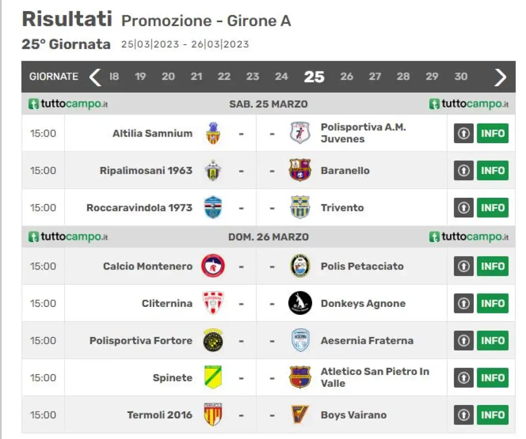Open the Ripalimosani 1963 team page
526x439 pixels.
coord(146,170)
